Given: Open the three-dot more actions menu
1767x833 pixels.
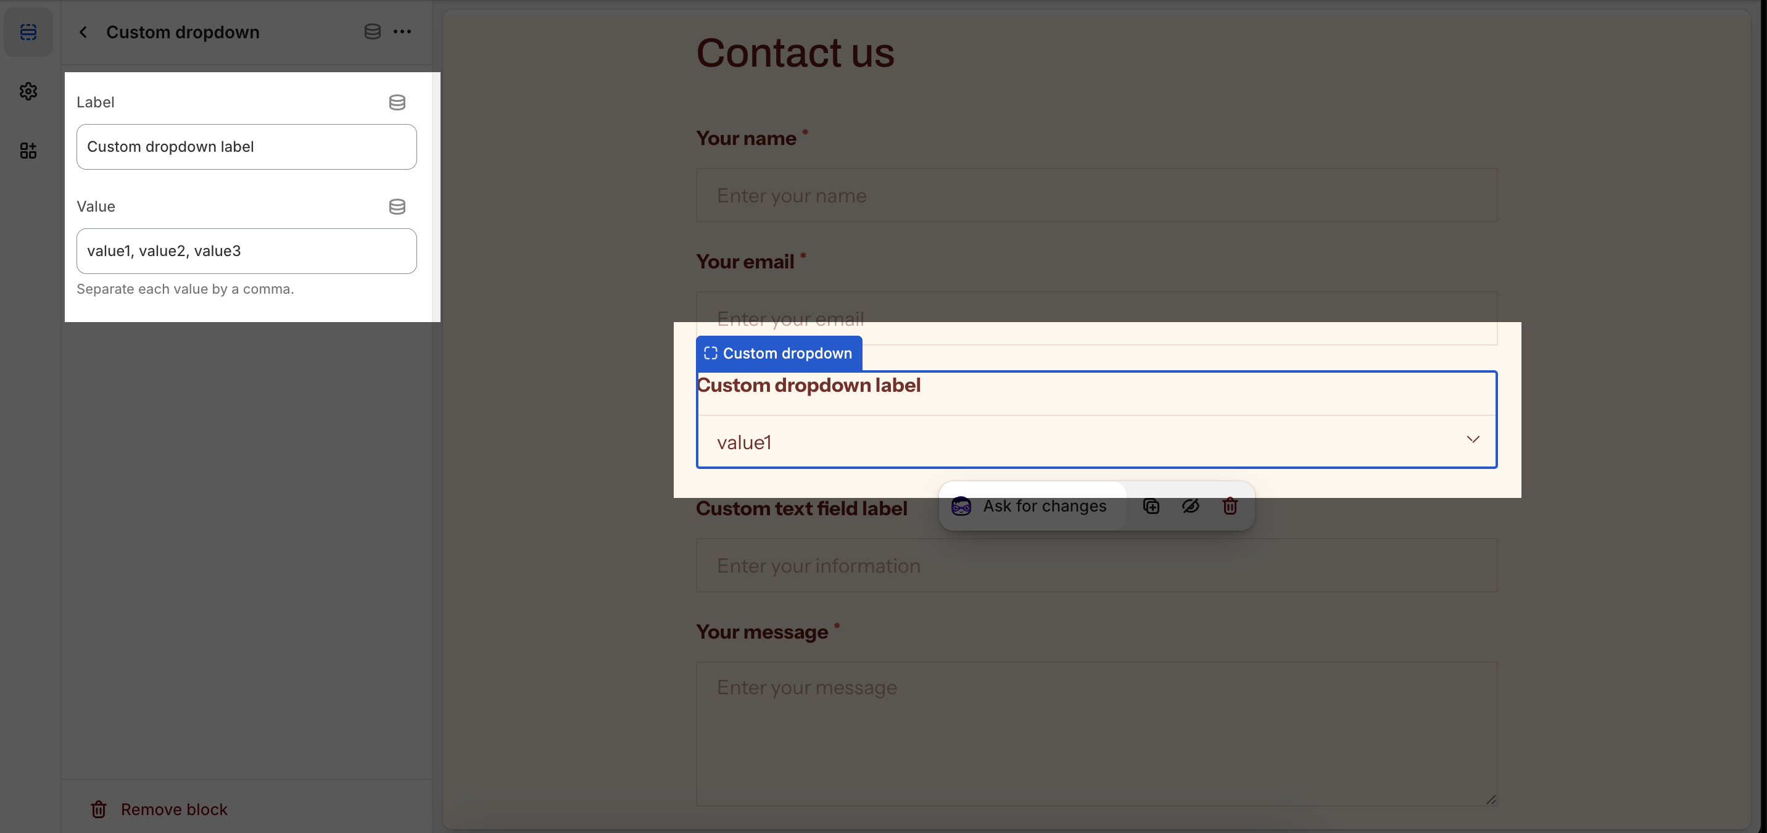Looking at the screenshot, I should (403, 31).
